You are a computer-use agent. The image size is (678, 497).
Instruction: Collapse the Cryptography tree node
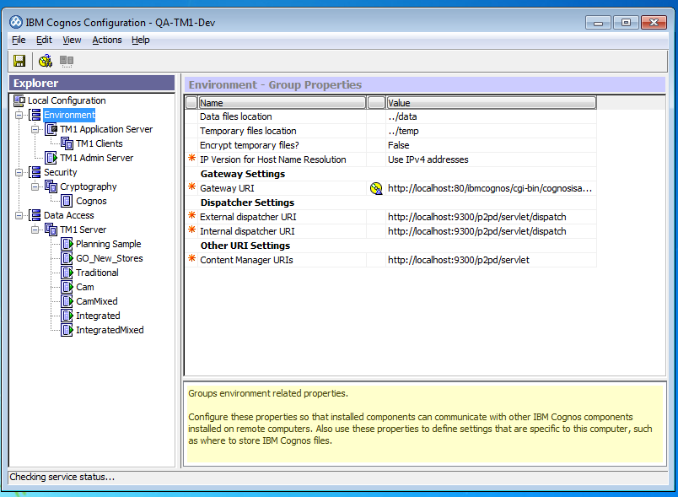(x=35, y=186)
